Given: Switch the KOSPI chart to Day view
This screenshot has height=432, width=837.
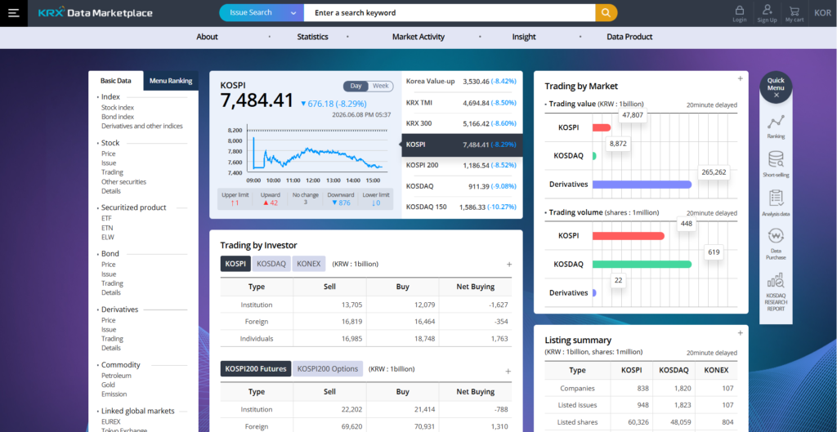Looking at the screenshot, I should (x=356, y=86).
